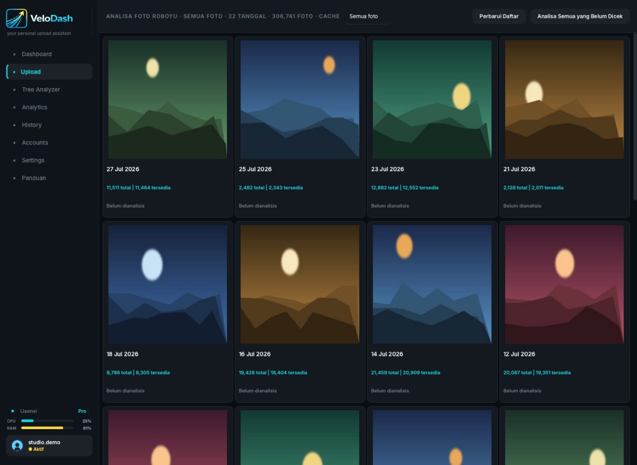The height and width of the screenshot is (465, 637).
Task: Click the 21 Jul 2026 date label
Action: 519,169
